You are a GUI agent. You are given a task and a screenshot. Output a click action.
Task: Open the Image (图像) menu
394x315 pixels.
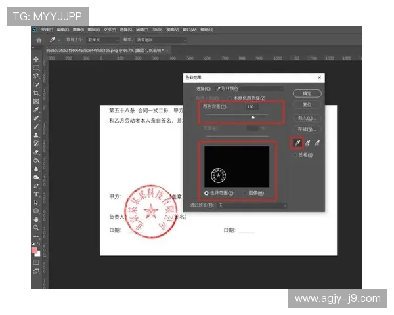coord(78,30)
